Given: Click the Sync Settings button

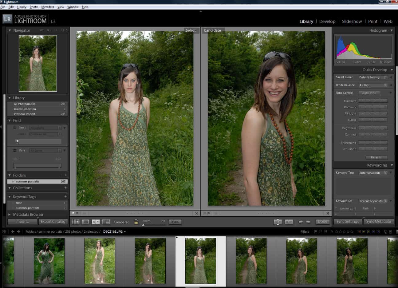Looking at the screenshot, I should (x=347, y=221).
